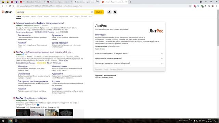
Task: Open search settings sliders icon
Action: coord(115,12)
